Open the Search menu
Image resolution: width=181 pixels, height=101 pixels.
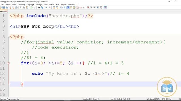pyautogui.click(x=8, y=4)
